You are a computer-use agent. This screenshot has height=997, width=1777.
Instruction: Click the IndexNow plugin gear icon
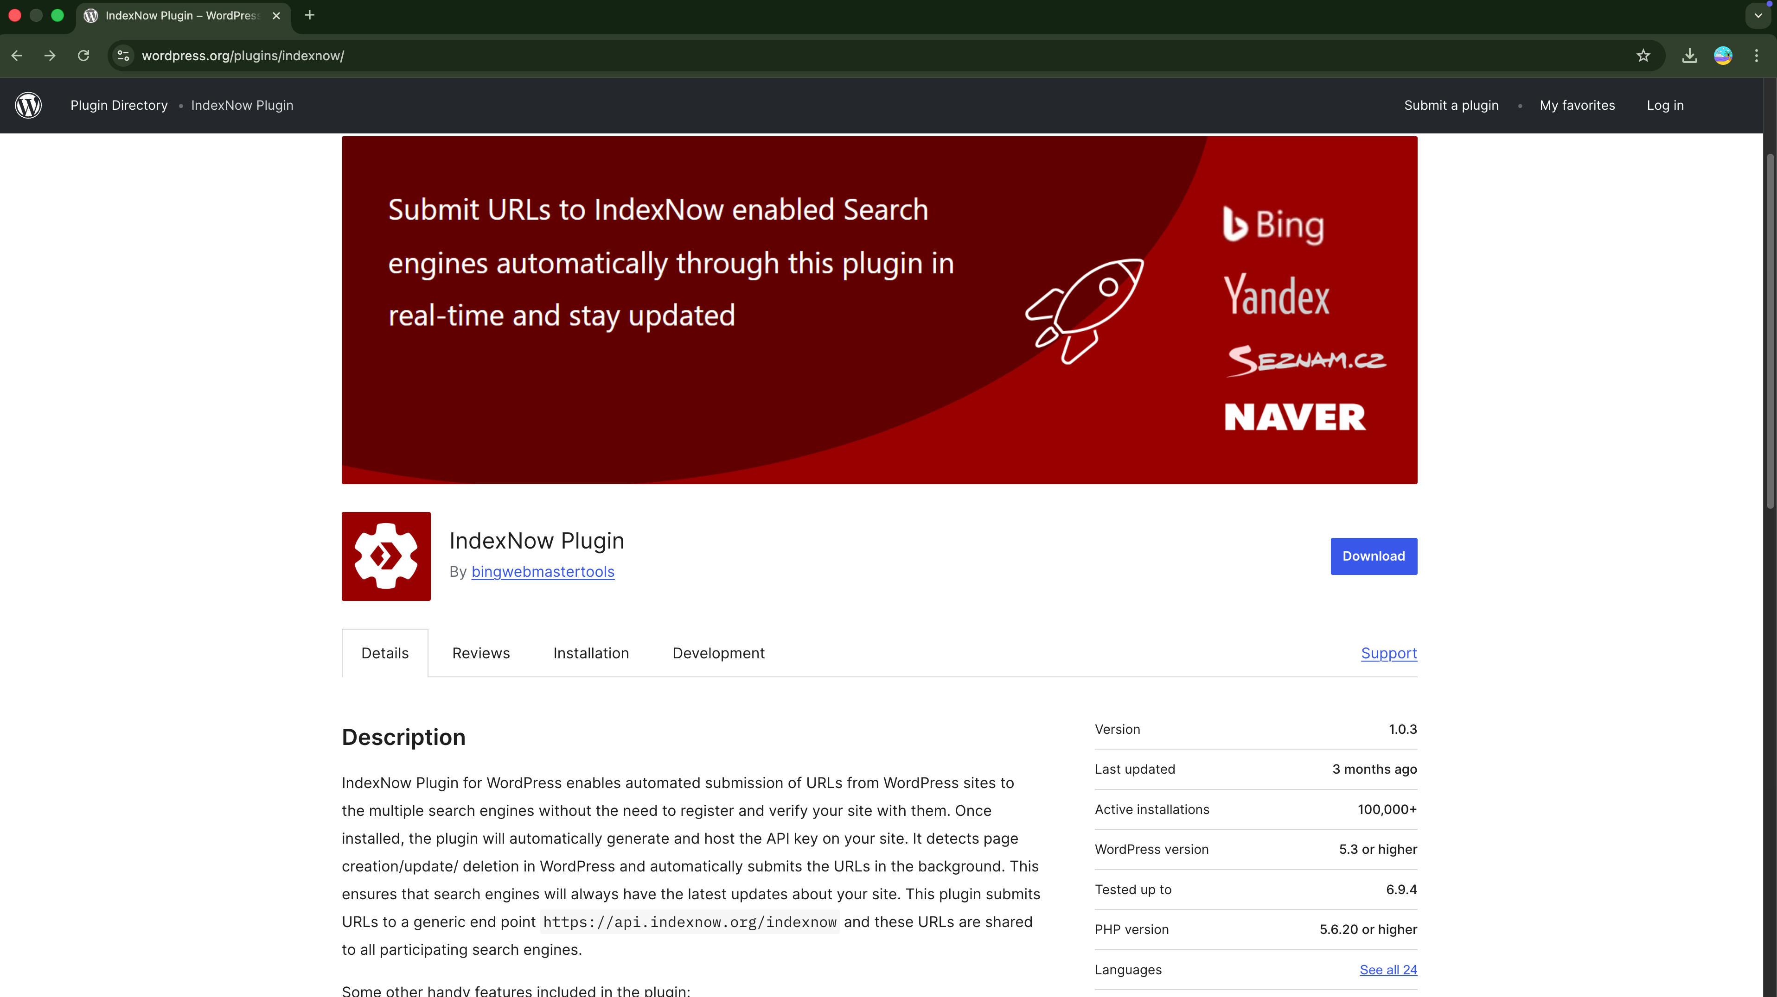point(386,556)
